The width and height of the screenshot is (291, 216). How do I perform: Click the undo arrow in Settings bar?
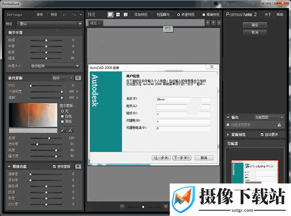click(65, 15)
